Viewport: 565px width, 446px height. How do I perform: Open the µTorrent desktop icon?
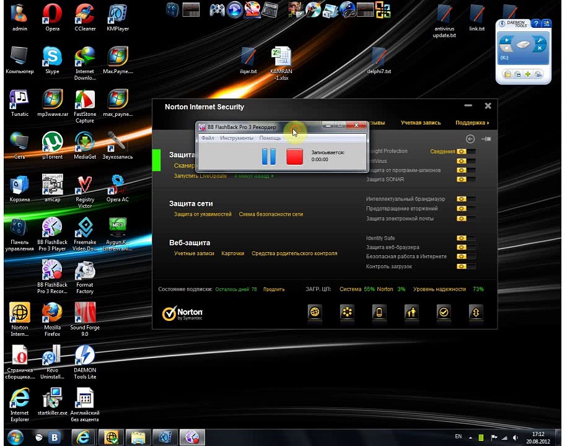(52, 146)
